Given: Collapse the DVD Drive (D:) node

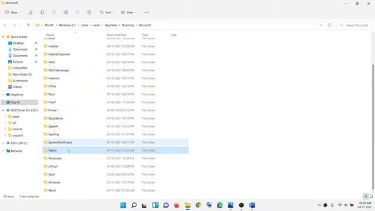Looking at the screenshot, I should pyautogui.click(x=3, y=110).
